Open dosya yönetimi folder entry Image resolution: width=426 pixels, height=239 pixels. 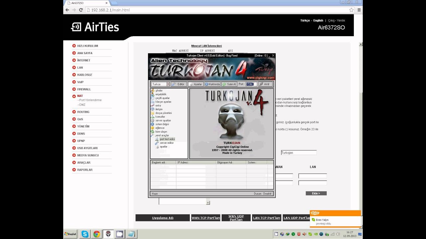click(x=163, y=113)
